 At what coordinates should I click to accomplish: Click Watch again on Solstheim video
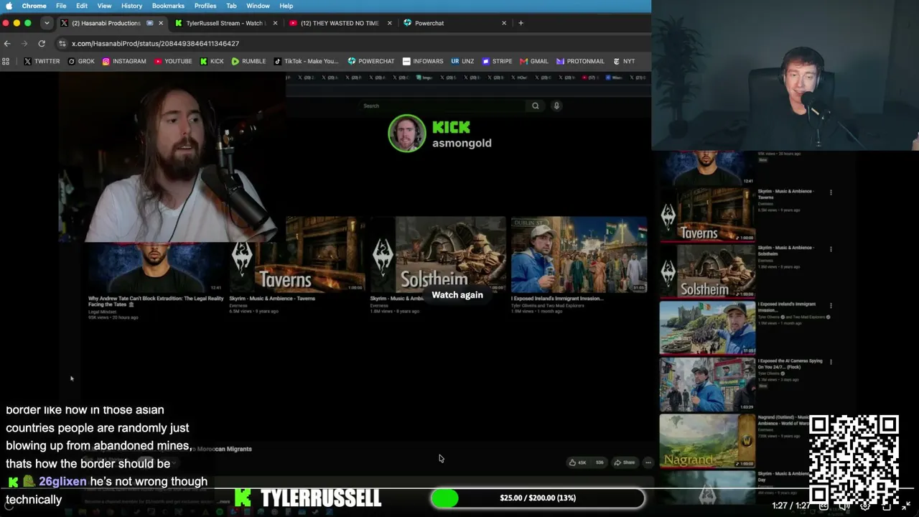457,294
